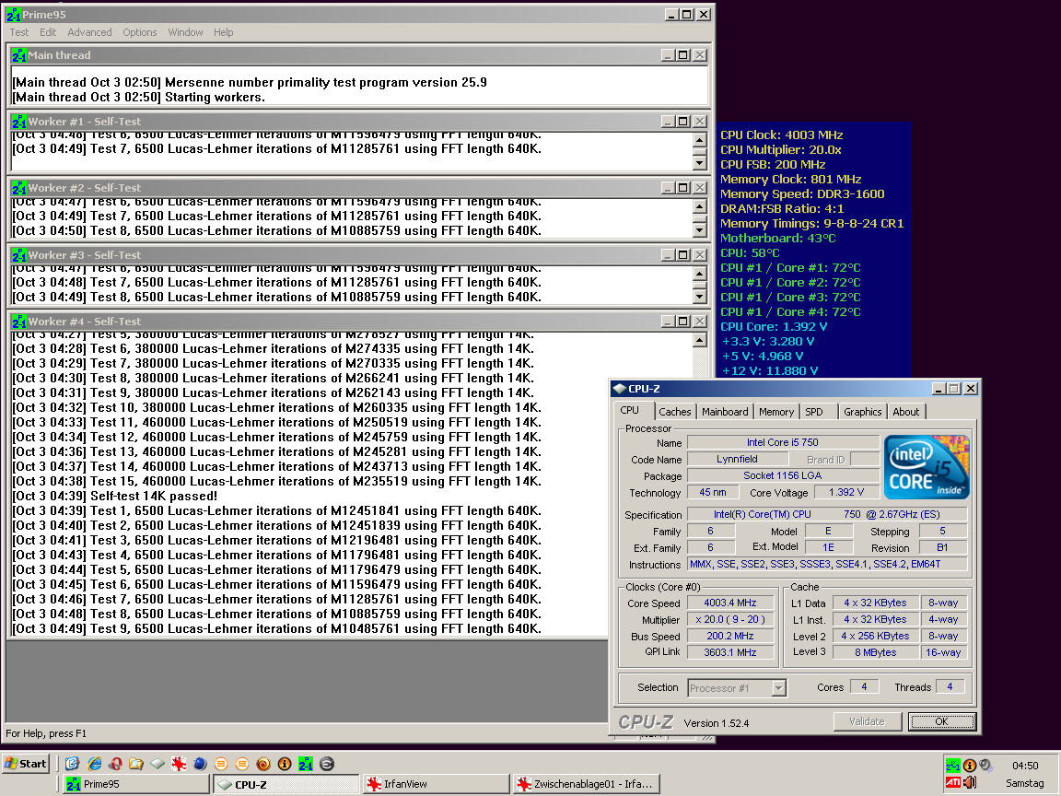Click the Worker #4 window title icon
The image size is (1061, 796).
[x=19, y=322]
